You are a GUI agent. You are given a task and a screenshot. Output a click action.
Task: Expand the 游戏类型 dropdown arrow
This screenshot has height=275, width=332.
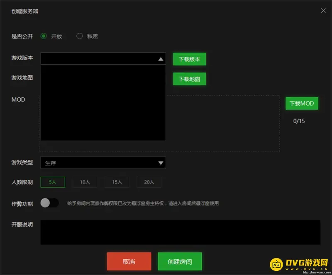pyautogui.click(x=161, y=163)
